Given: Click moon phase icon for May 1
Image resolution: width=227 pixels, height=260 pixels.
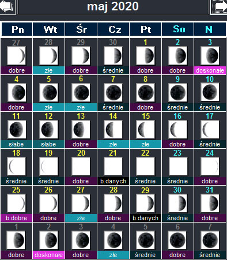Looking at the screenshot, I should point(145,55).
